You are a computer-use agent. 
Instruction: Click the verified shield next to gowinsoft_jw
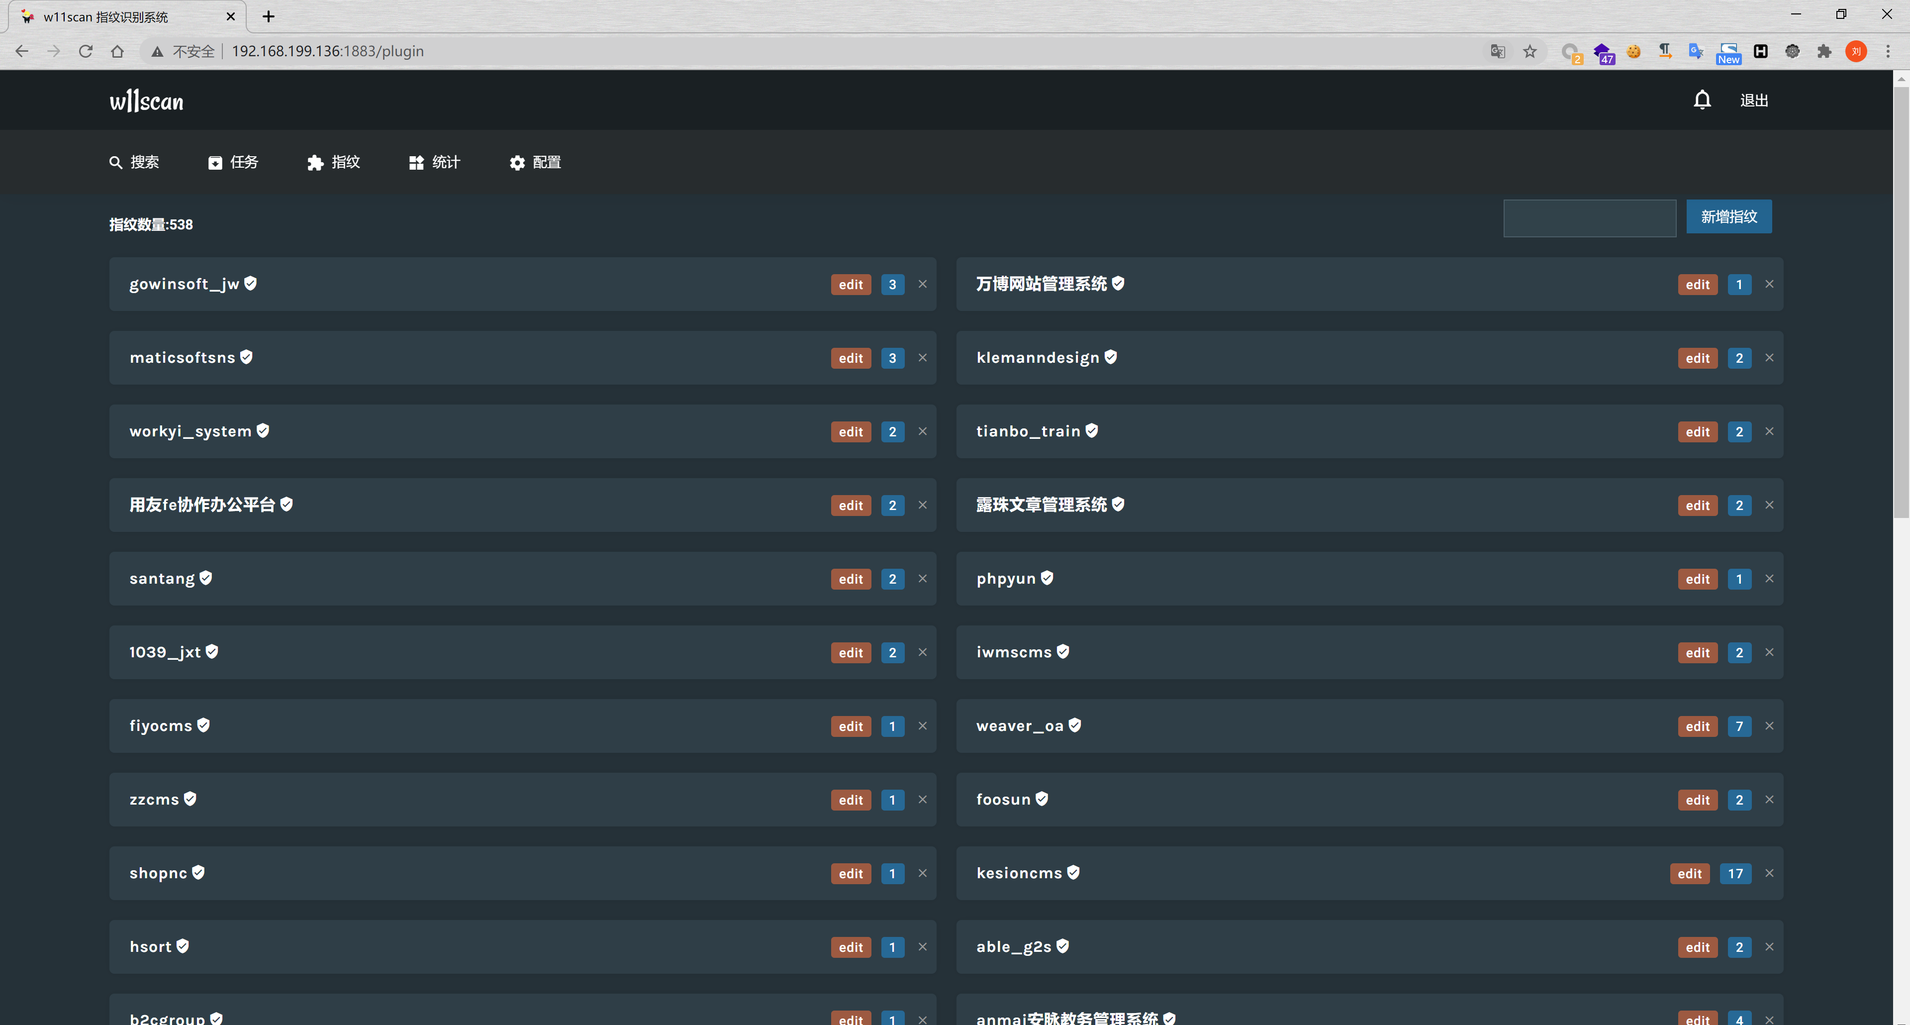[251, 283]
